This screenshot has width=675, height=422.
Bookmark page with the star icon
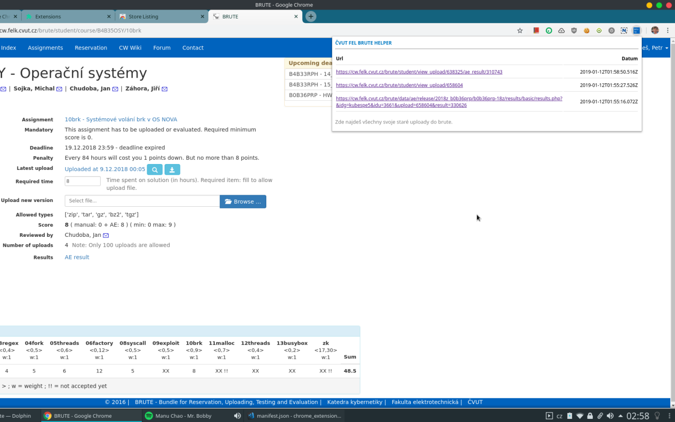click(x=520, y=31)
